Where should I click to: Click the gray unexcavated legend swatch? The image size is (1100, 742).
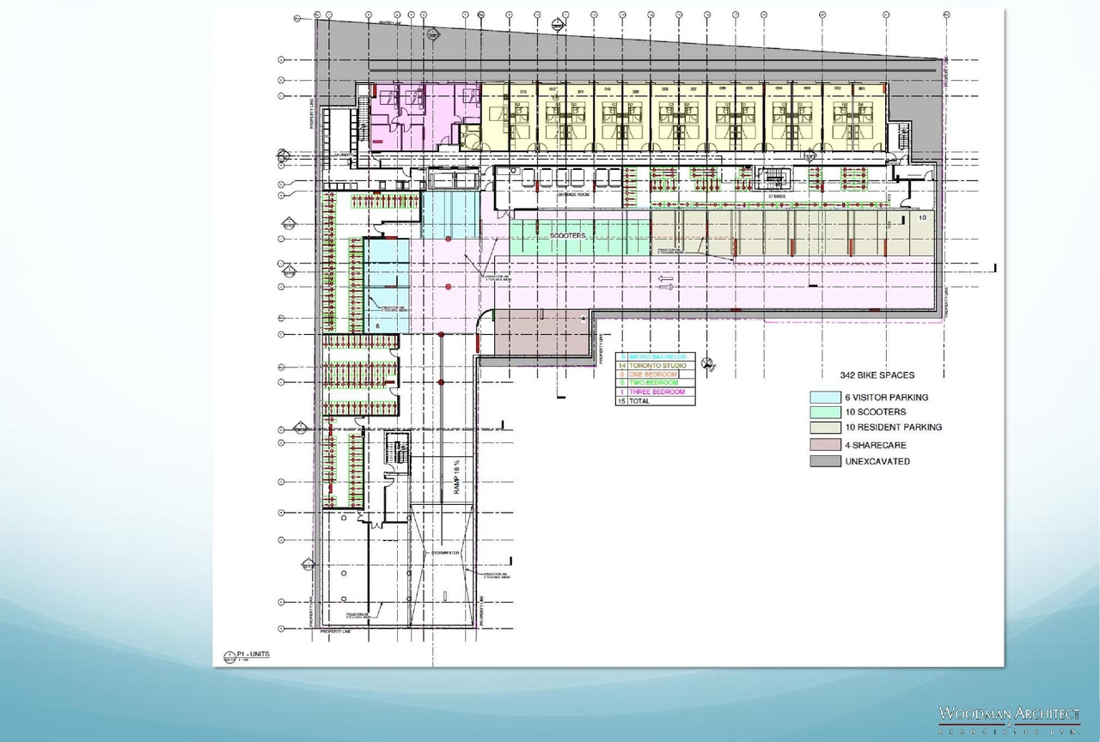coord(825,461)
